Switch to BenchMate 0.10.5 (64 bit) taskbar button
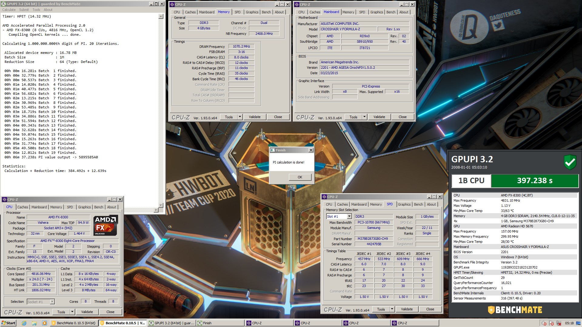 click(74, 323)
